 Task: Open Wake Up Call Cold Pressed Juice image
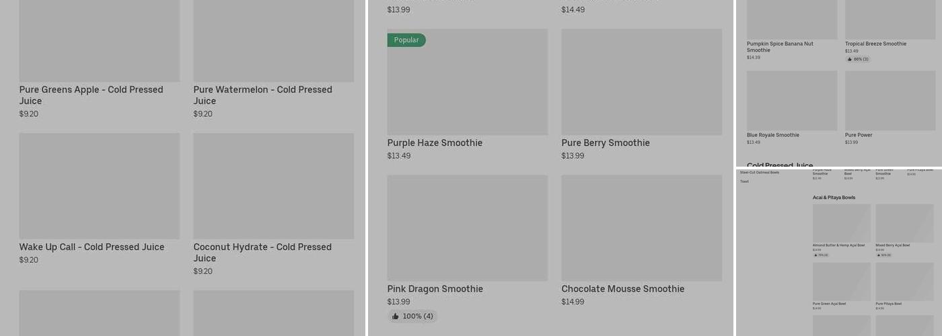(99, 185)
